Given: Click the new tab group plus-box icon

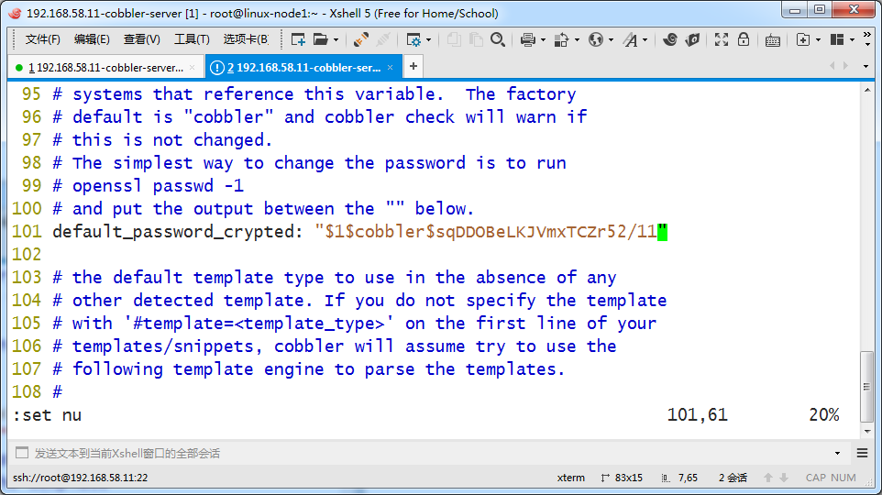Looking at the screenshot, I should click(803, 39).
